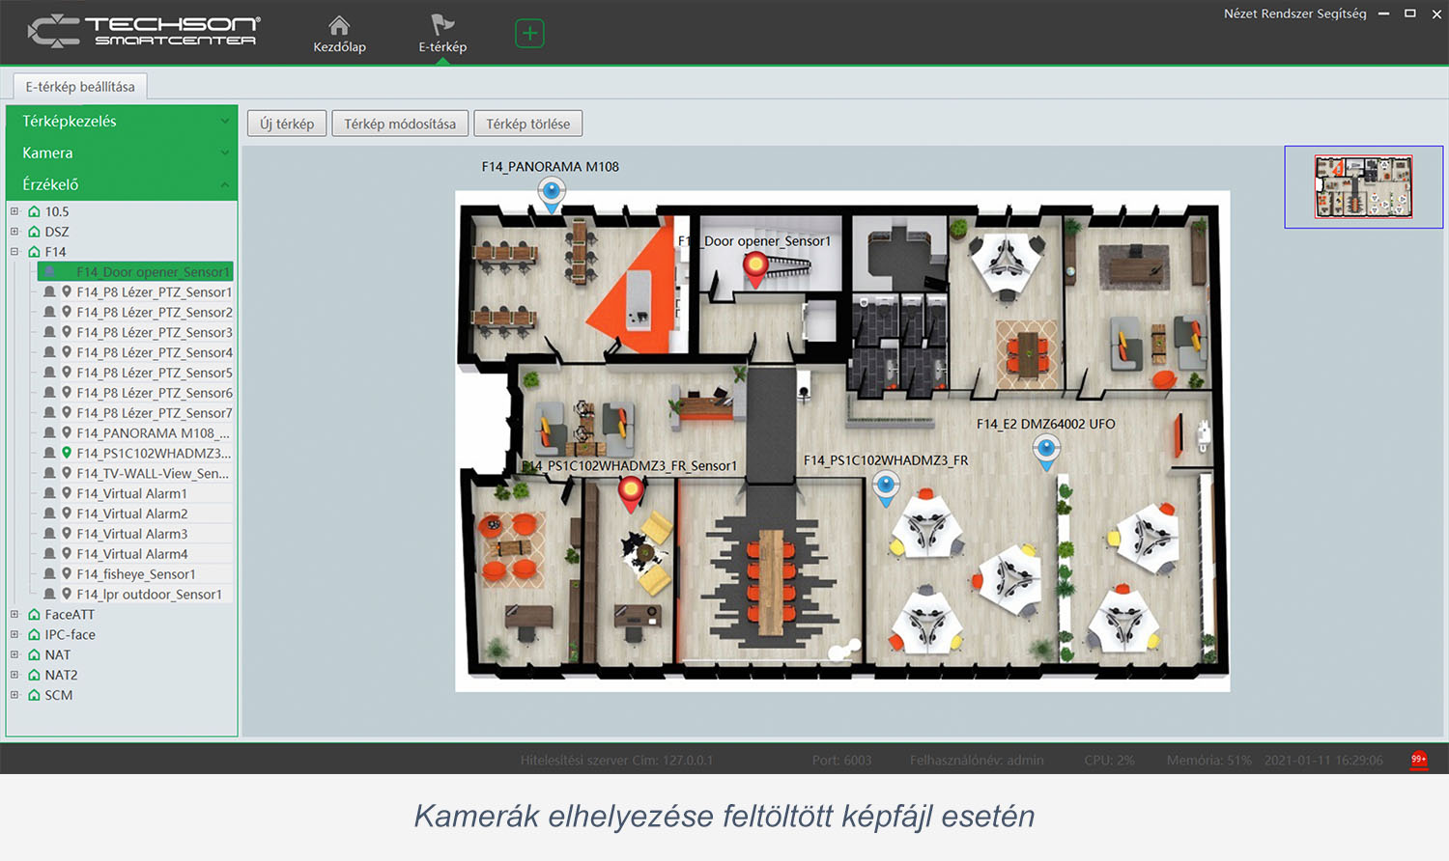
Task: Click the floor plan minimap thumbnail
Action: click(x=1363, y=186)
